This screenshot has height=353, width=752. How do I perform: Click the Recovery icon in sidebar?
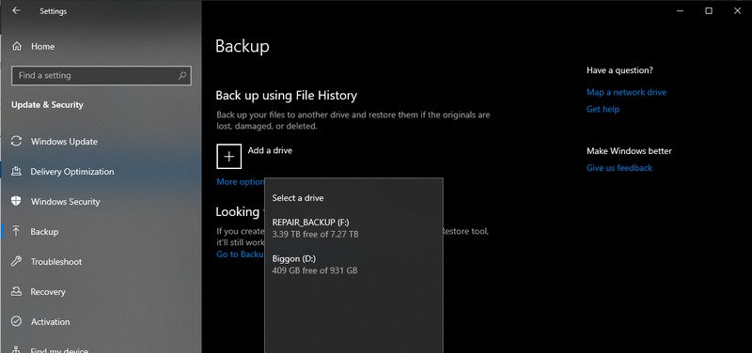click(16, 291)
